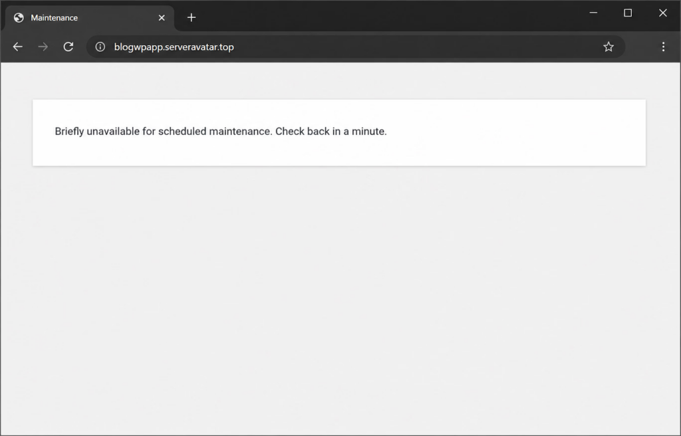The image size is (681, 436).
Task: Select the Maintenance tab
Action: click(90, 18)
